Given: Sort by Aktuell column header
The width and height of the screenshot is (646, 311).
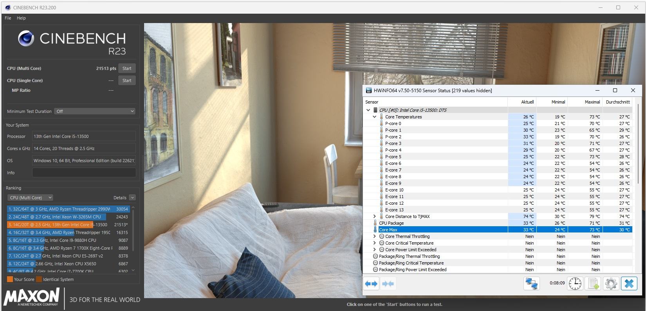Looking at the screenshot, I should coord(522,102).
